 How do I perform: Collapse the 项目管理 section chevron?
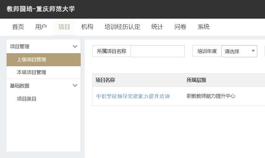[75, 47]
